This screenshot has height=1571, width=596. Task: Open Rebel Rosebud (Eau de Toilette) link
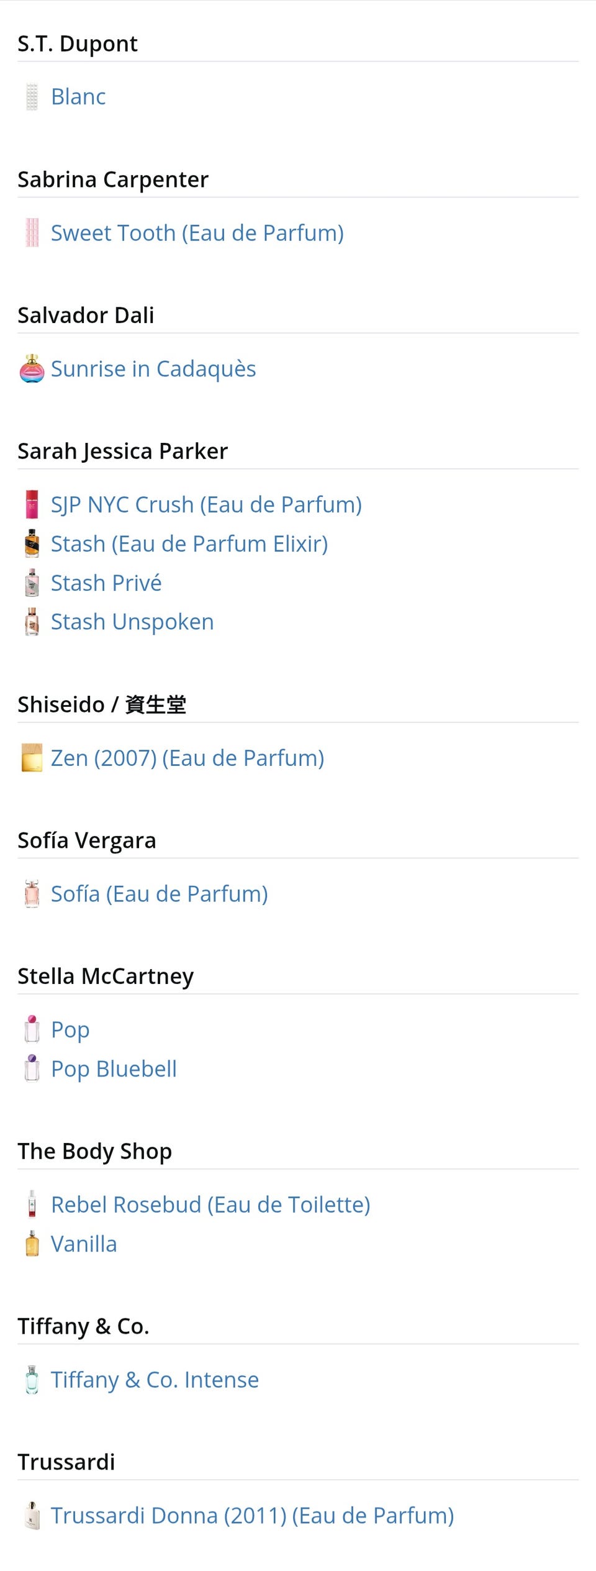coord(210,1204)
